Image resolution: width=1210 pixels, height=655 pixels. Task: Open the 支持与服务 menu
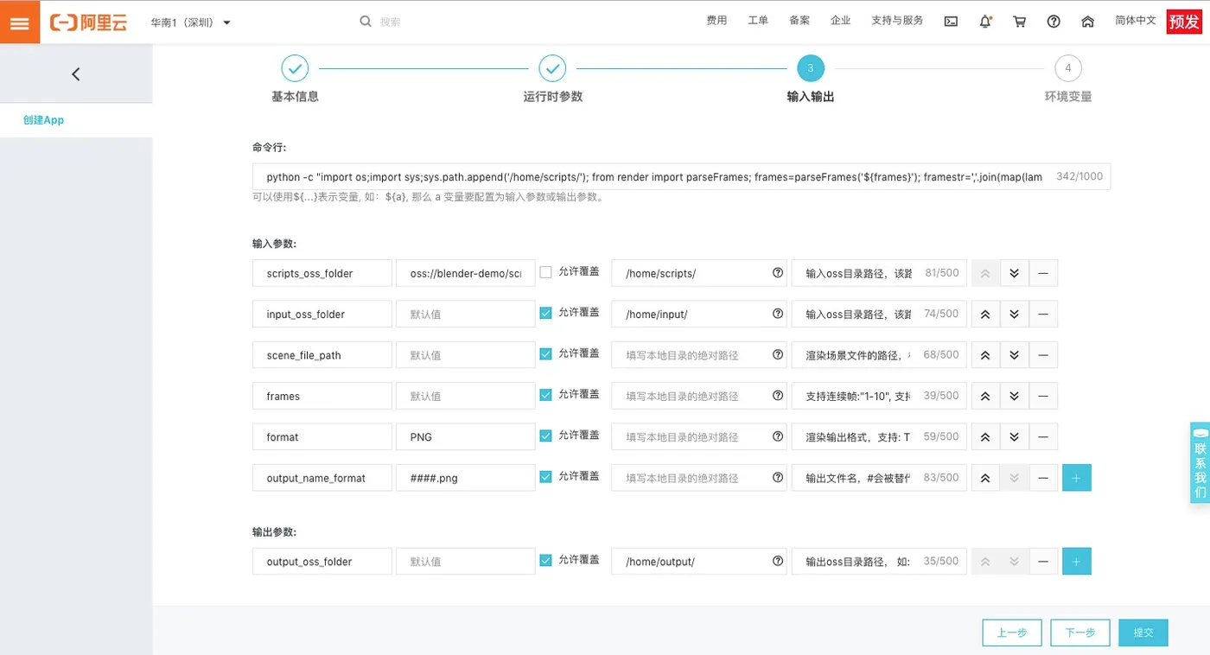(897, 21)
